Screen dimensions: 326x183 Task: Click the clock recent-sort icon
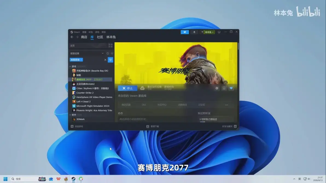pyautogui.click(x=108, y=53)
